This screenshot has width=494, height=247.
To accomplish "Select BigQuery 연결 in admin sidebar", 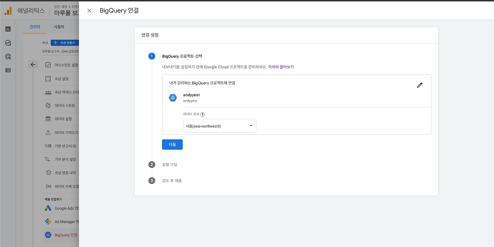I will [x=61, y=235].
